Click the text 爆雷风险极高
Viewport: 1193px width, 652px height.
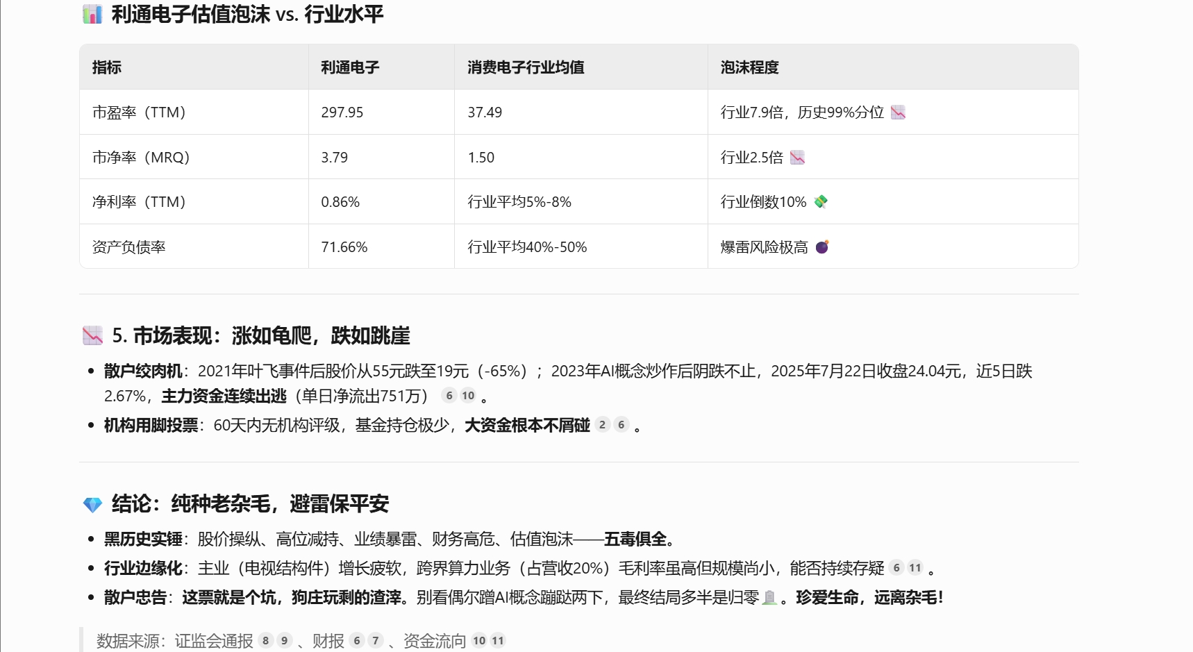pyautogui.click(x=765, y=247)
